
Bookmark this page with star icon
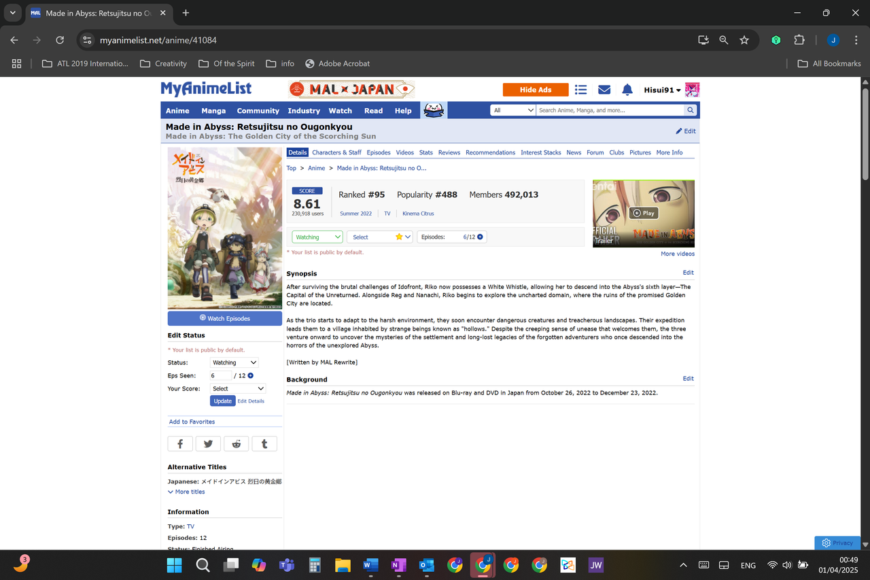point(744,40)
